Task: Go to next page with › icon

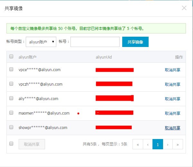Action: 168,144
